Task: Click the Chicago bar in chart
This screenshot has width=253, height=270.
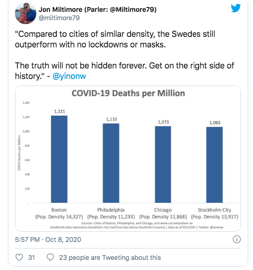Action: [163, 165]
